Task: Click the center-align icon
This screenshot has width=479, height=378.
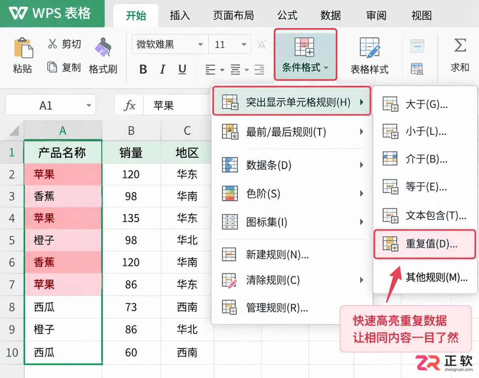Action: pyautogui.click(x=235, y=70)
